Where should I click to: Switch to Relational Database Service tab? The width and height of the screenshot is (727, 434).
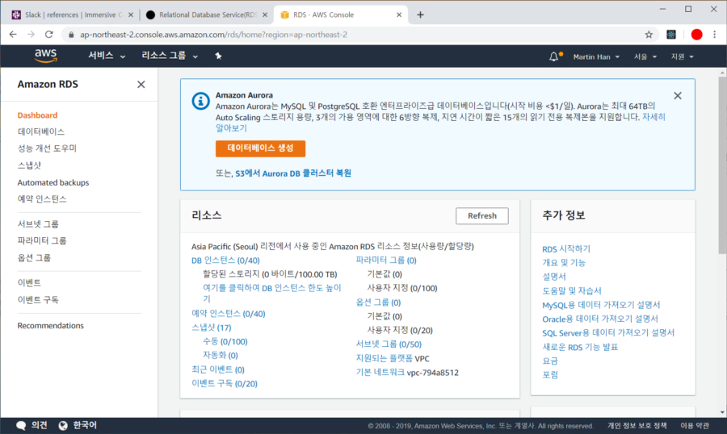(208, 15)
